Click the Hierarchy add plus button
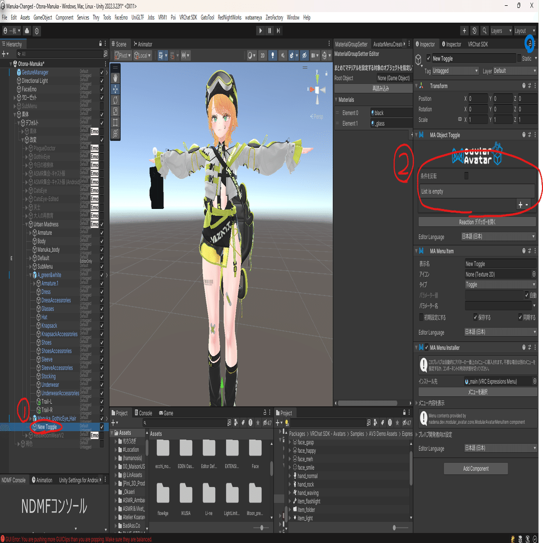This screenshot has width=543, height=543. (x=5, y=54)
